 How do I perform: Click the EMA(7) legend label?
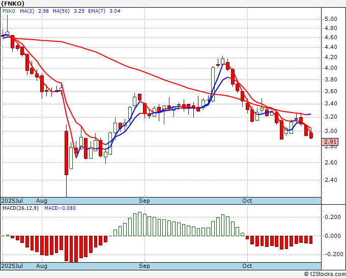click(x=97, y=11)
